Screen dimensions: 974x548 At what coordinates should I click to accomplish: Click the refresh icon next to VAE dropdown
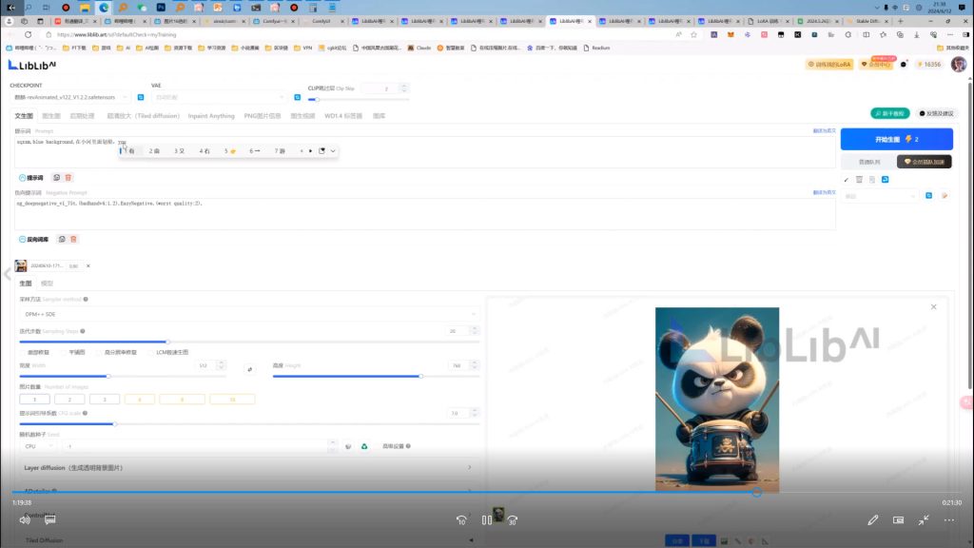point(297,97)
